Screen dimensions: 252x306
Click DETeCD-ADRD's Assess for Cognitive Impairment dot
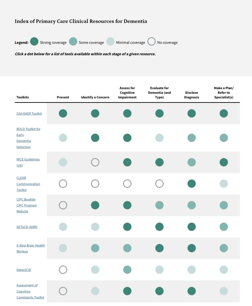click(x=127, y=227)
